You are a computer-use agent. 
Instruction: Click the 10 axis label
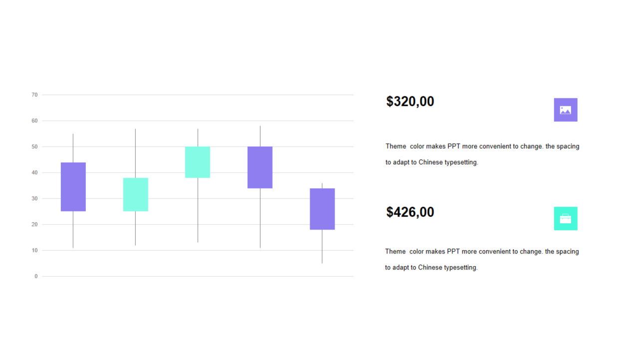pos(34,250)
